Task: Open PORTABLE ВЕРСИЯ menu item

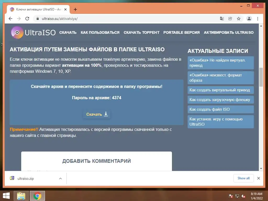Action: coord(182,32)
